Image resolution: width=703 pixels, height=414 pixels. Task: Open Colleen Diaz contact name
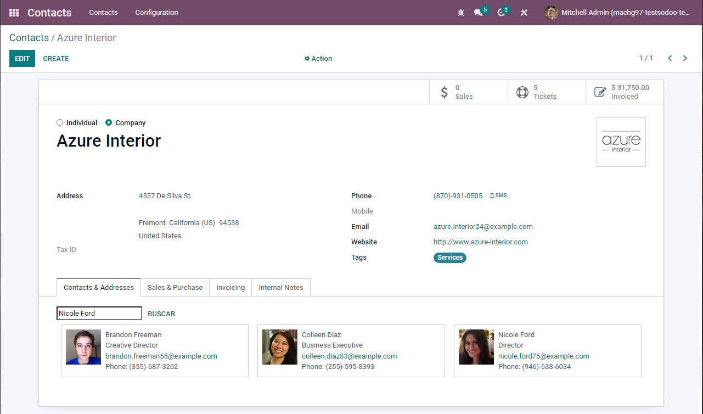point(322,335)
